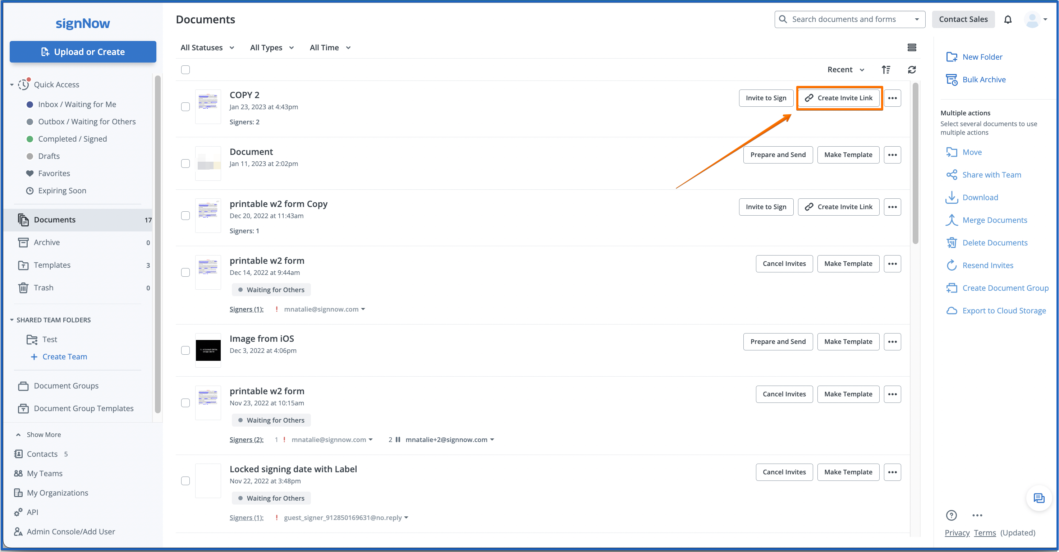Click the Merge Documents icon
Viewport: 1059px width, 552px height.
[951, 220]
